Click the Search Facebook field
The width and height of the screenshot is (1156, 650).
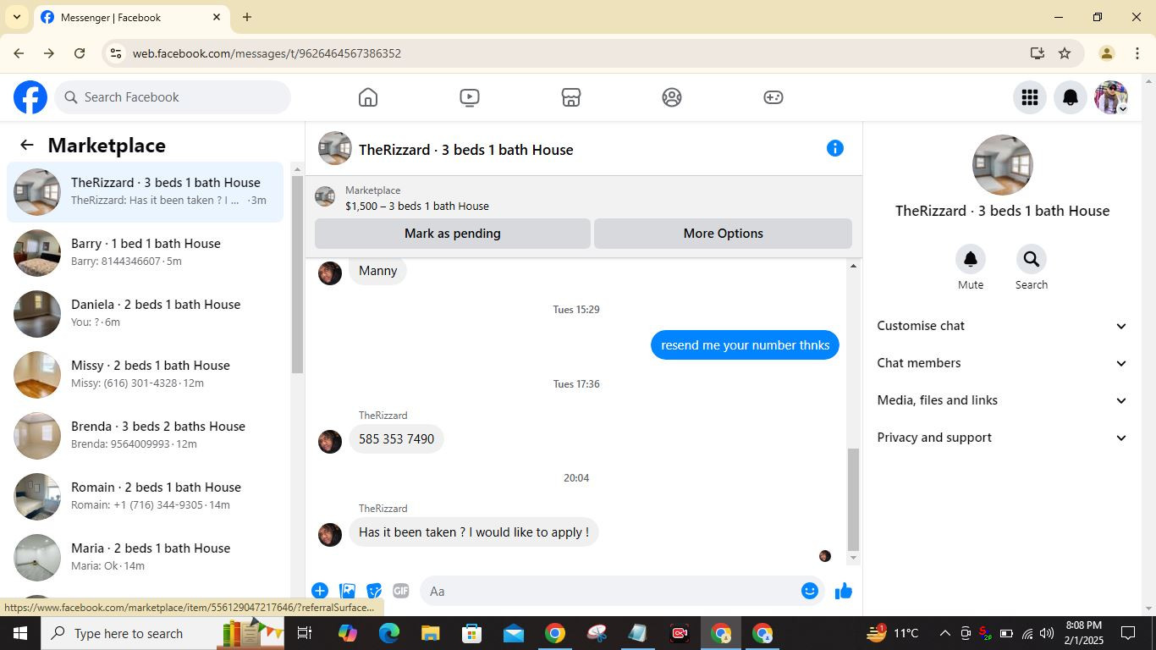tap(173, 97)
